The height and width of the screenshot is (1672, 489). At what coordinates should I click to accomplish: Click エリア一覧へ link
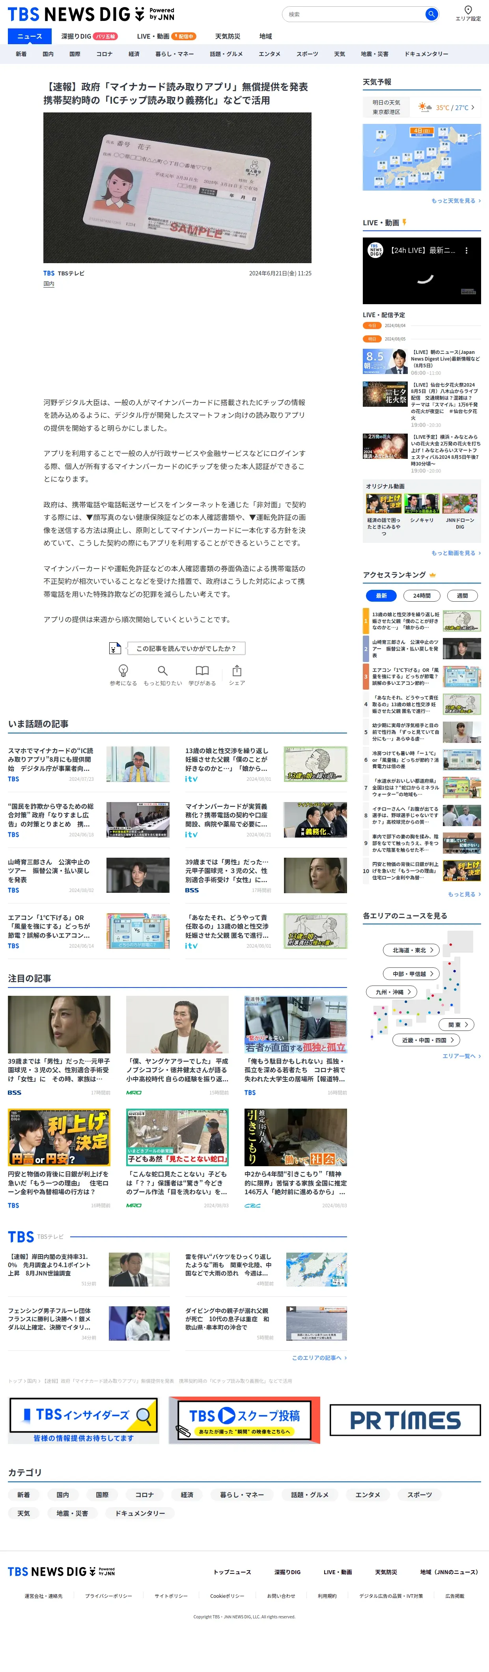(x=461, y=1056)
